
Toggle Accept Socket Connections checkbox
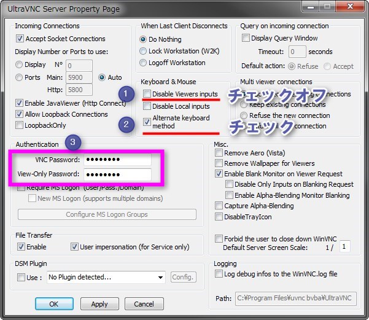pyautogui.click(x=20, y=39)
